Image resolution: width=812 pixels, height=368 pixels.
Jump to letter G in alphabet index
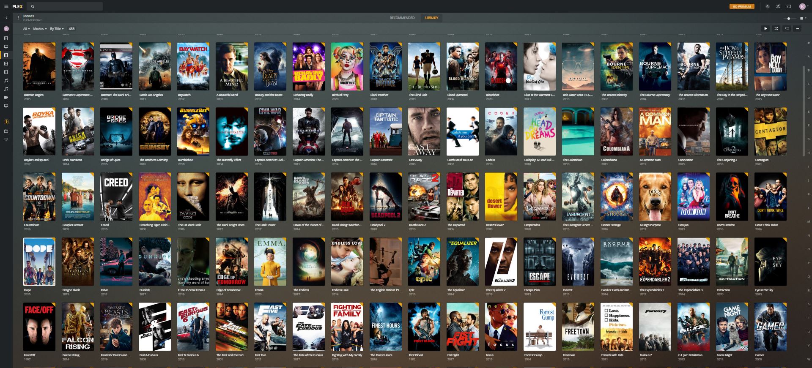(809, 139)
